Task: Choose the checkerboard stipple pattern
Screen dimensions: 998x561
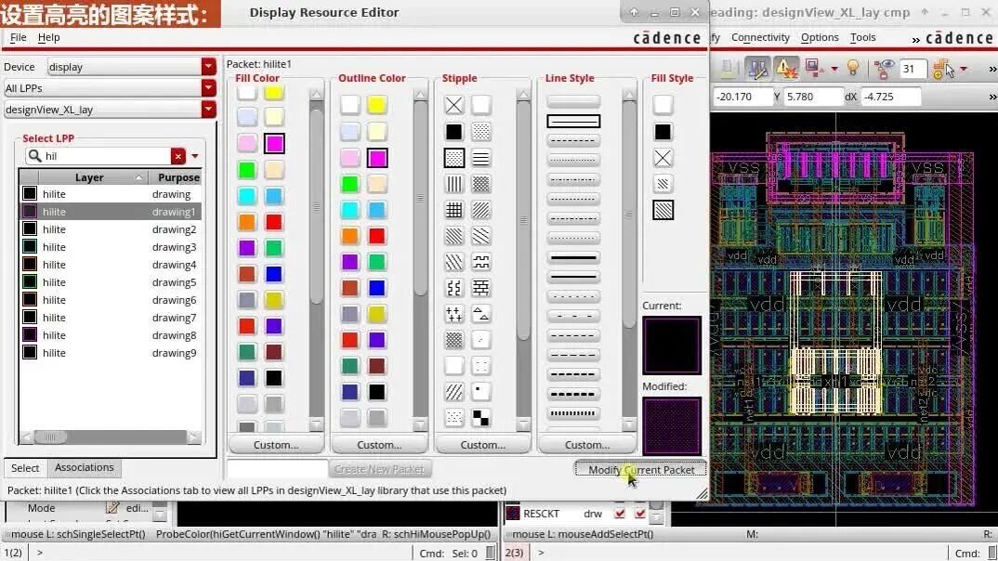Action: [481, 417]
